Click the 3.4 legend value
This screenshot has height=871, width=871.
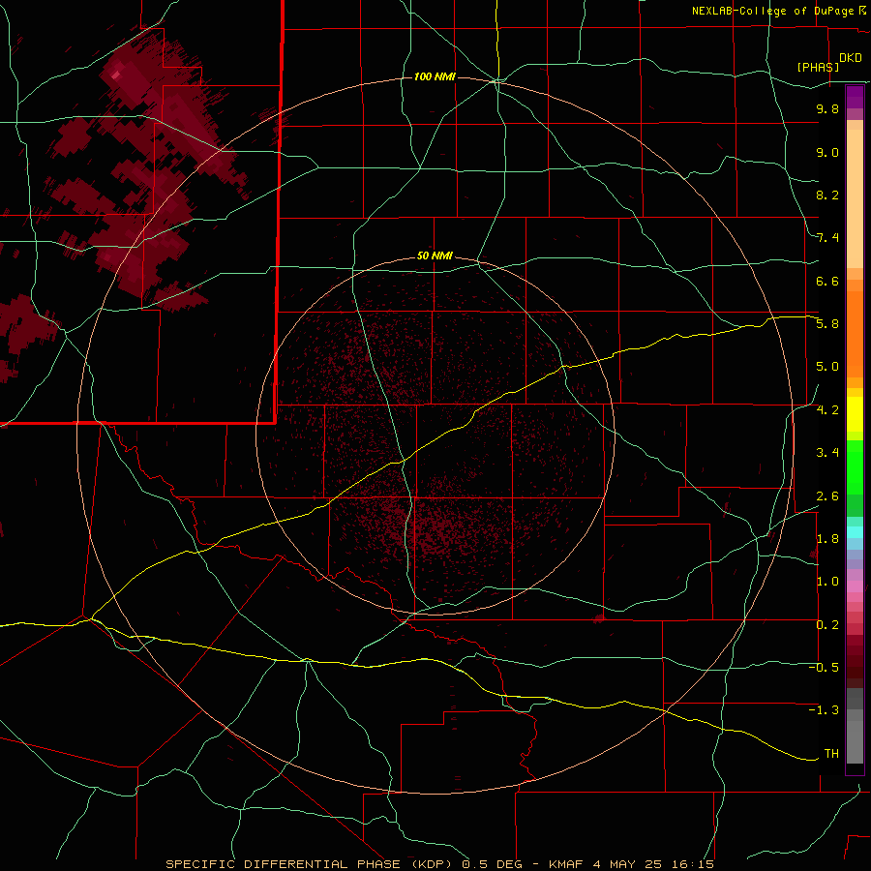pyautogui.click(x=827, y=453)
